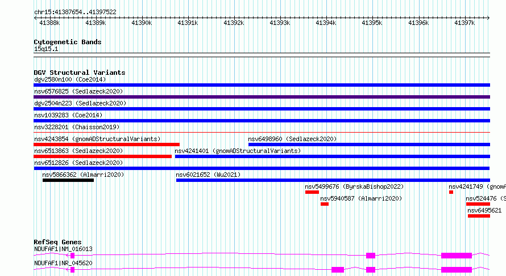Click the NDUFAF1|NM_016013 transcript label
The height and width of the screenshot is (276, 506).
pos(63,249)
